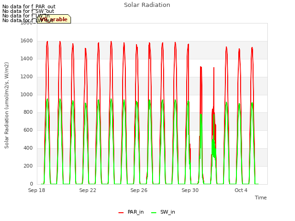
Task: Click the 200 y-axis tick label
Action: [28, 166]
